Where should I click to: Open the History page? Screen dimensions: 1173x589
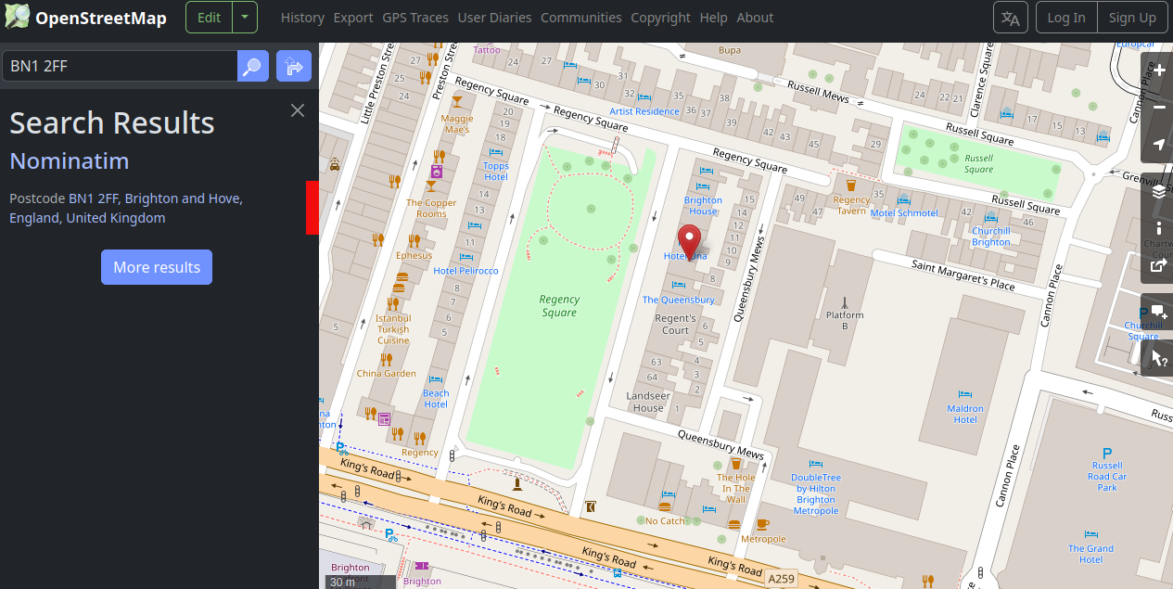(x=302, y=18)
